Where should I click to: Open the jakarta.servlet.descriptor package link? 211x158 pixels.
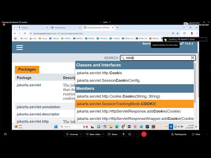[x=38, y=114]
